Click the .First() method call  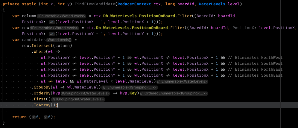[x=41, y=99]
